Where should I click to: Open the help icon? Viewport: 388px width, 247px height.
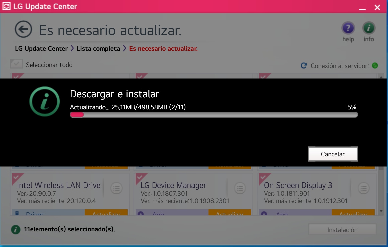tap(348, 28)
